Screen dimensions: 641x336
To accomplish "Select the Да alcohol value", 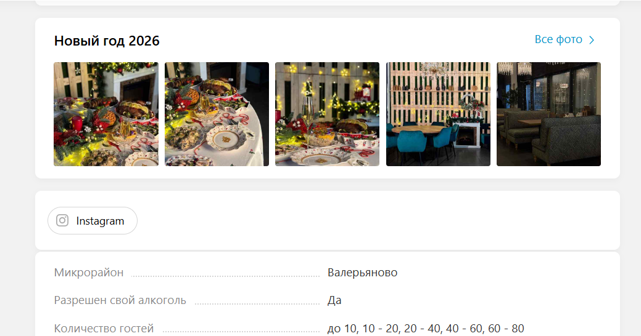I will pyautogui.click(x=334, y=300).
